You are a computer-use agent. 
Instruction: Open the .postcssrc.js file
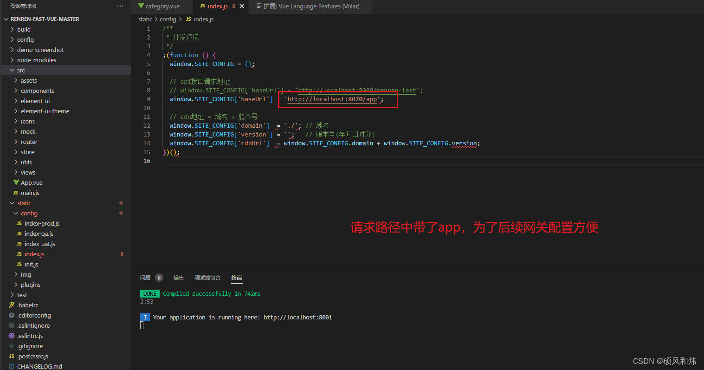[32, 356]
